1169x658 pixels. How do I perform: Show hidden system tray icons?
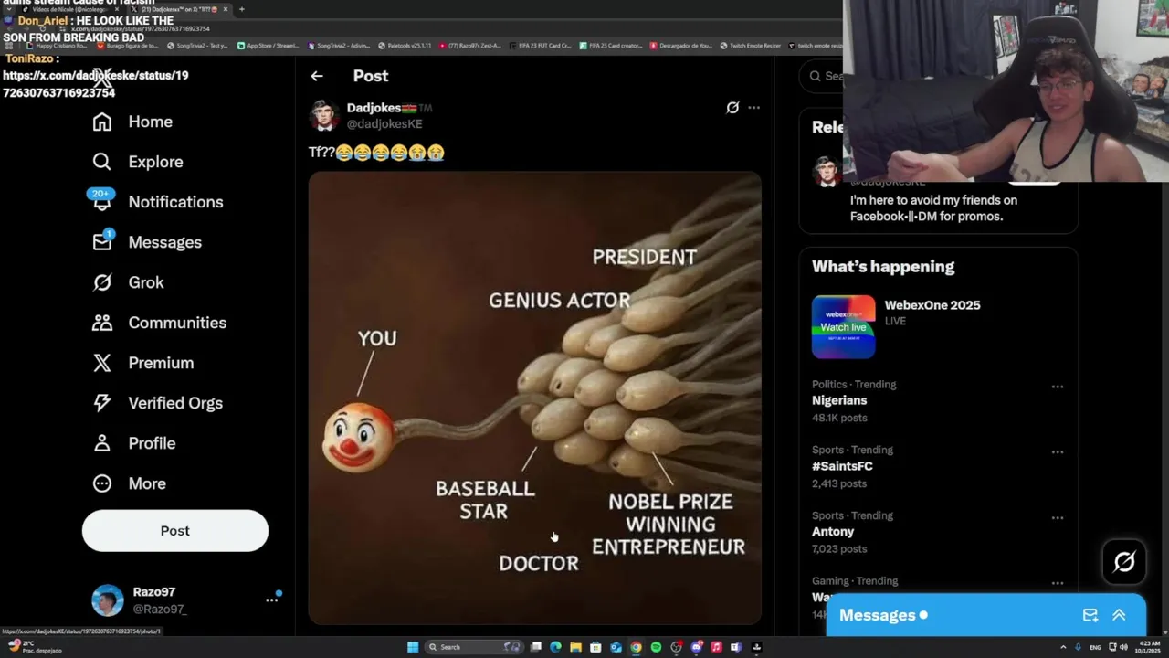[1064, 647]
